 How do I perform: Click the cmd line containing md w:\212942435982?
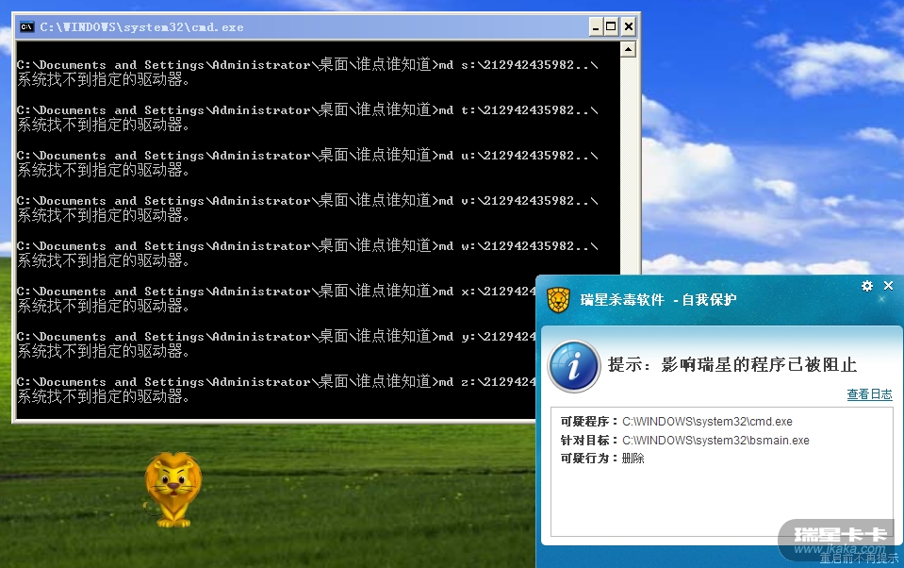coord(307,246)
